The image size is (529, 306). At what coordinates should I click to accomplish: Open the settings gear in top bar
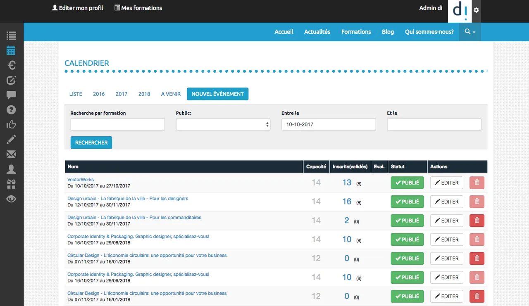pyautogui.click(x=477, y=10)
